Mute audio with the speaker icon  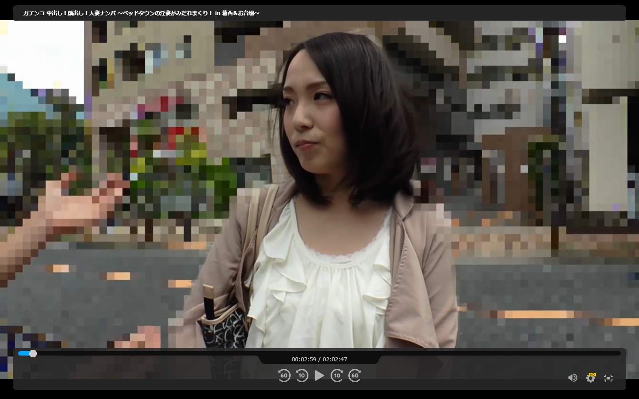[x=572, y=378]
